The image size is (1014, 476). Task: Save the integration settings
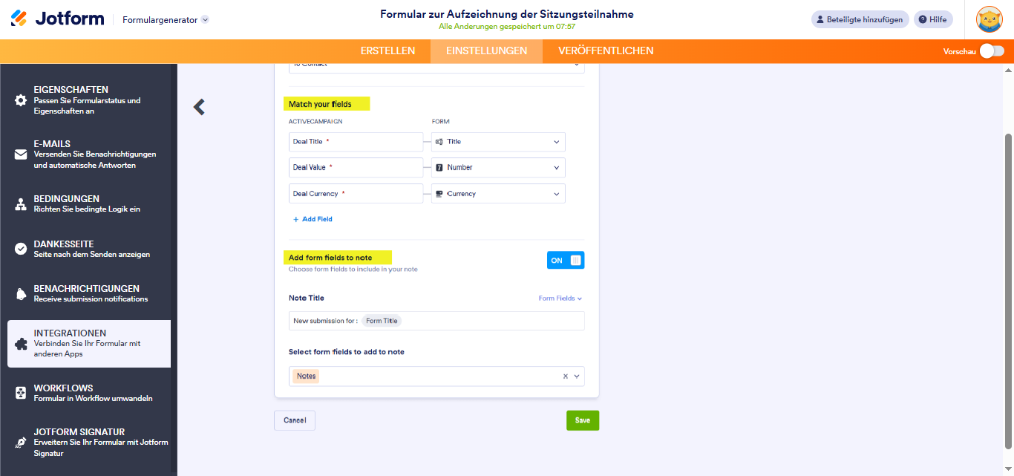click(582, 420)
